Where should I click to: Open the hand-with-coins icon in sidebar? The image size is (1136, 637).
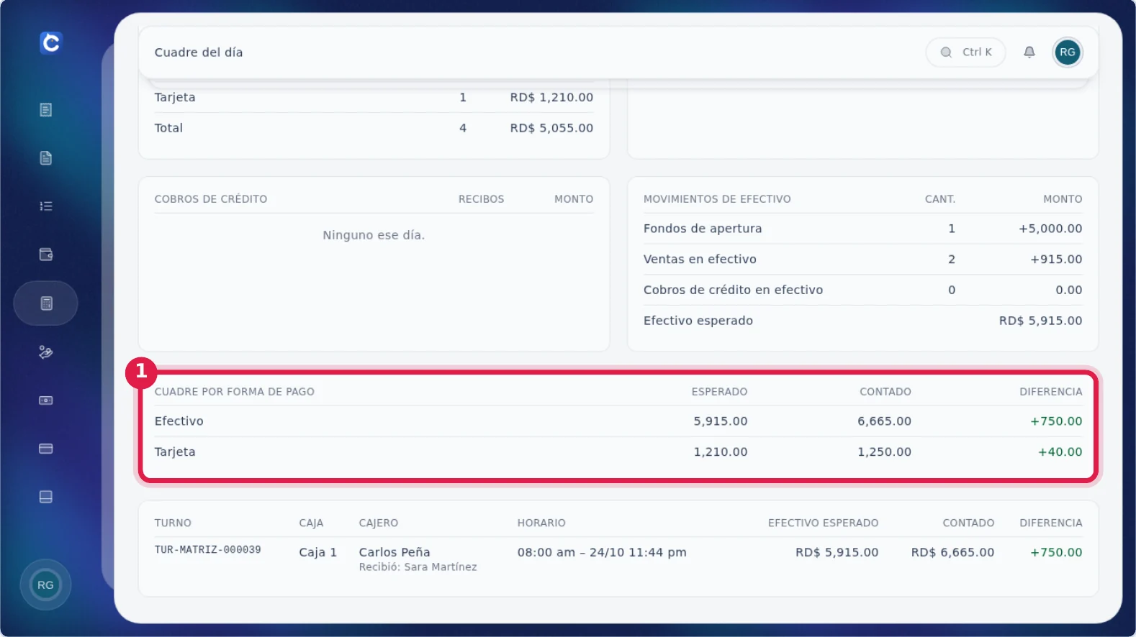coord(46,352)
